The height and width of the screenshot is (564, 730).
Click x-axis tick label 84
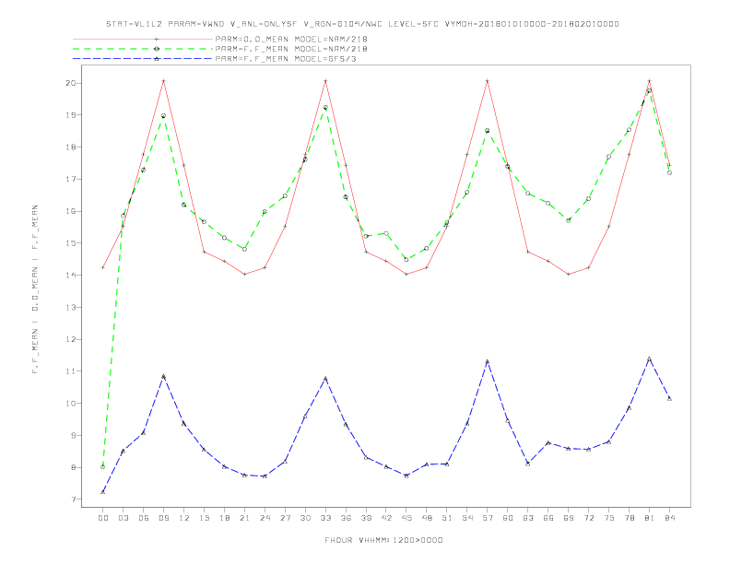tap(669, 518)
